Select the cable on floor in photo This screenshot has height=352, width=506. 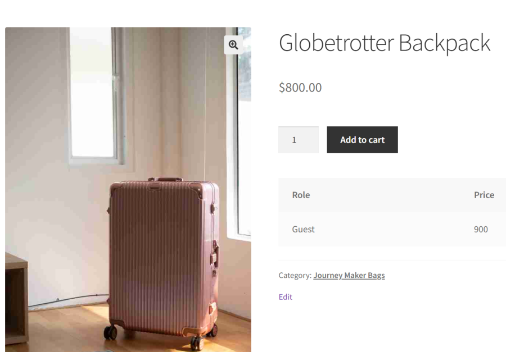tap(68, 300)
